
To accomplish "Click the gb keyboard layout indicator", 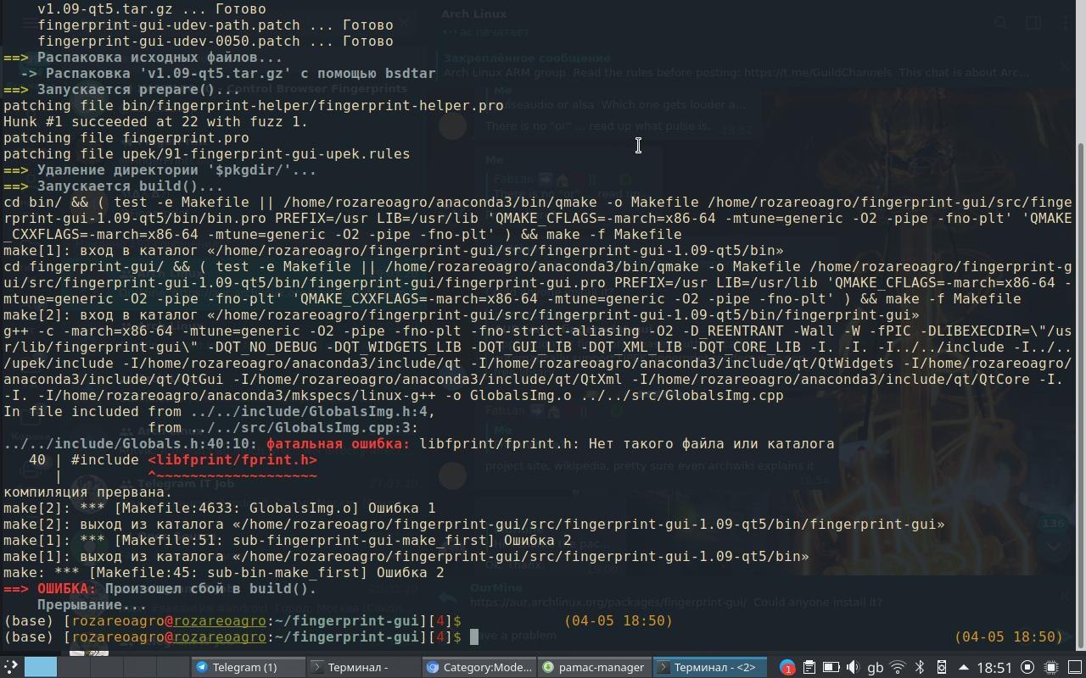I will tap(875, 667).
